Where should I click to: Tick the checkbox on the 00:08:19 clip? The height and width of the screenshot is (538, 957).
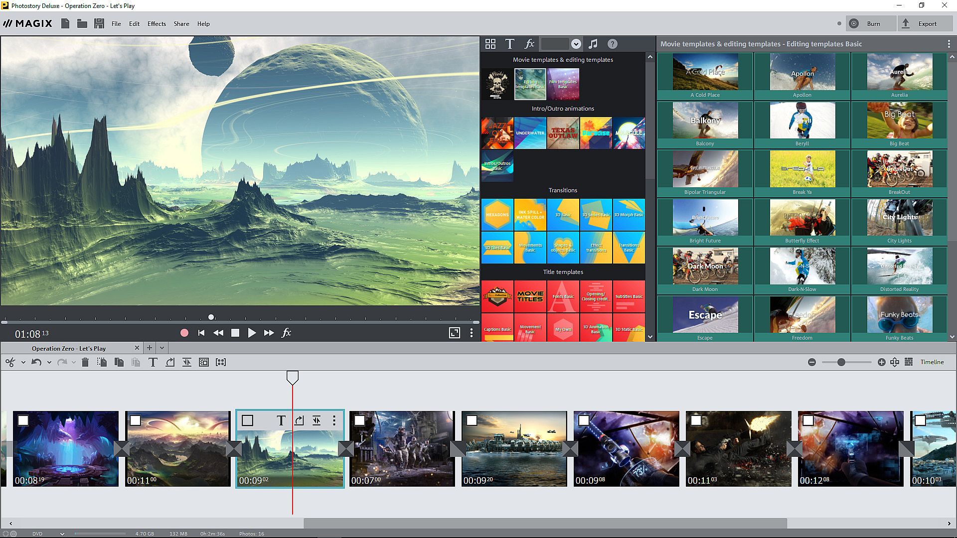23,420
